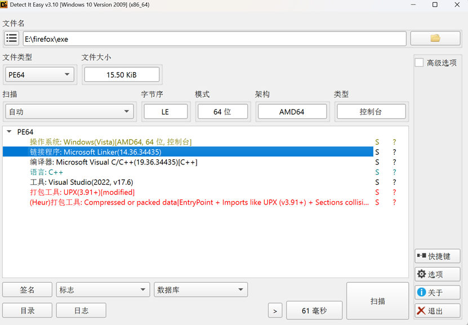Screen dimensions: 468x325
Task: Click the Detect It Easy title bar icon
Action: coord(4,5)
